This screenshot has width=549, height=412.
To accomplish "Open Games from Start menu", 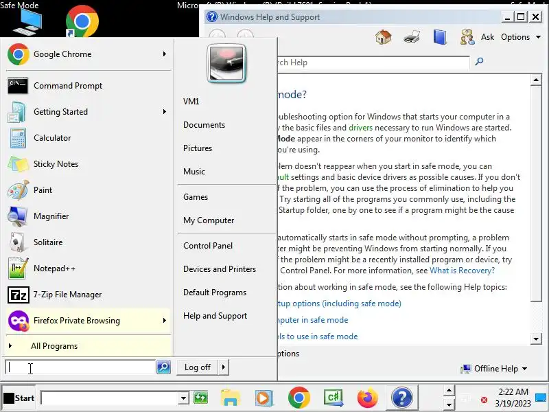I will click(196, 197).
